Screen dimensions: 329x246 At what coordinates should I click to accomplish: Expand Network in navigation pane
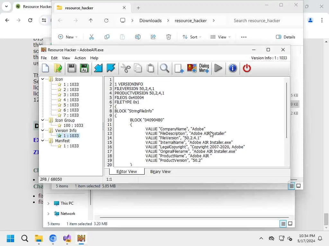48,214
